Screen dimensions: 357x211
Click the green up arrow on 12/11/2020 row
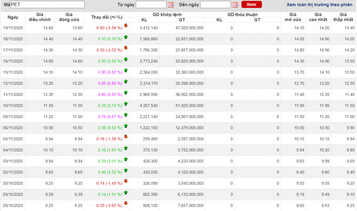[x=126, y=81]
